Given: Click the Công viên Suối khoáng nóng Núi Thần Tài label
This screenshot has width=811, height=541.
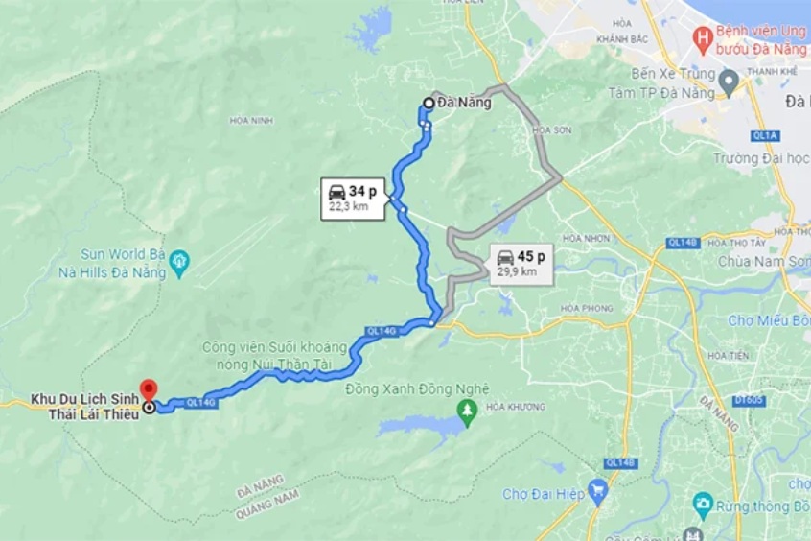Looking at the screenshot, I should [x=274, y=356].
